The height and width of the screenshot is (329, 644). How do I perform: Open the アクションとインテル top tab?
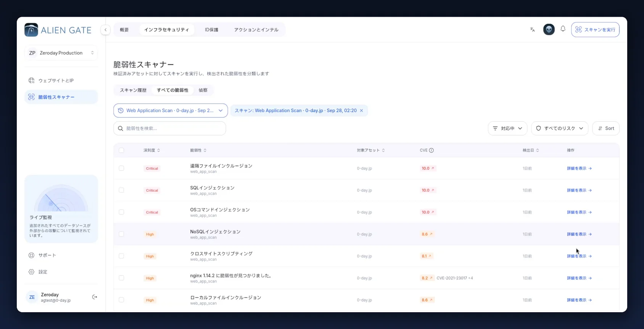(x=256, y=30)
